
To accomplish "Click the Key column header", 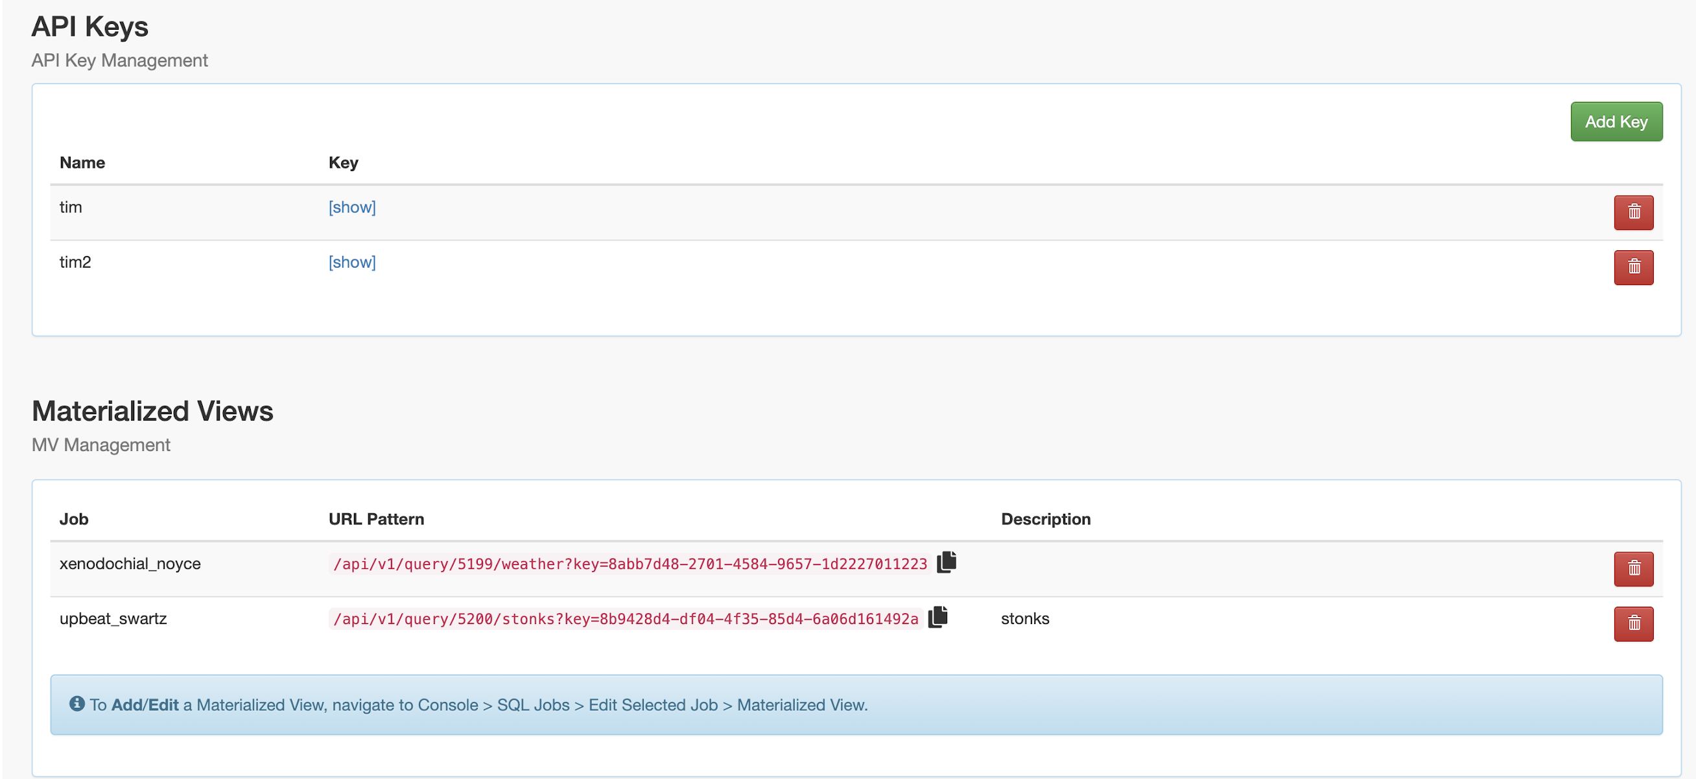I will 343,163.
